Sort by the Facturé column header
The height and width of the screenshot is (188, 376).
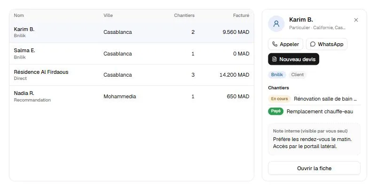coord(241,16)
